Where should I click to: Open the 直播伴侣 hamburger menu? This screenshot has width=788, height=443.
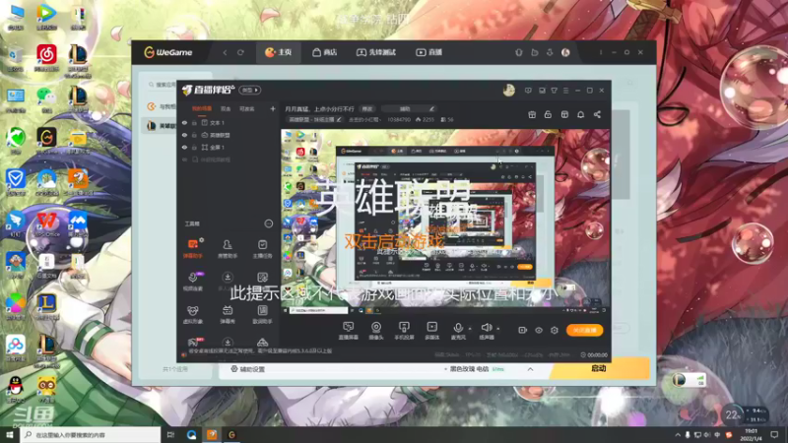point(565,91)
